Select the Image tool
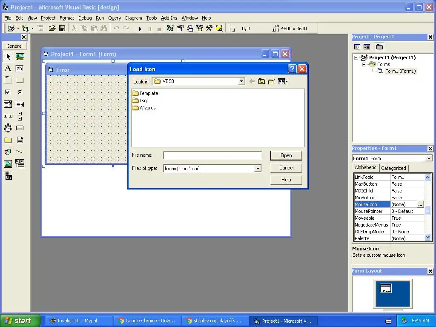This screenshot has width=436, height=327. [x=8, y=164]
